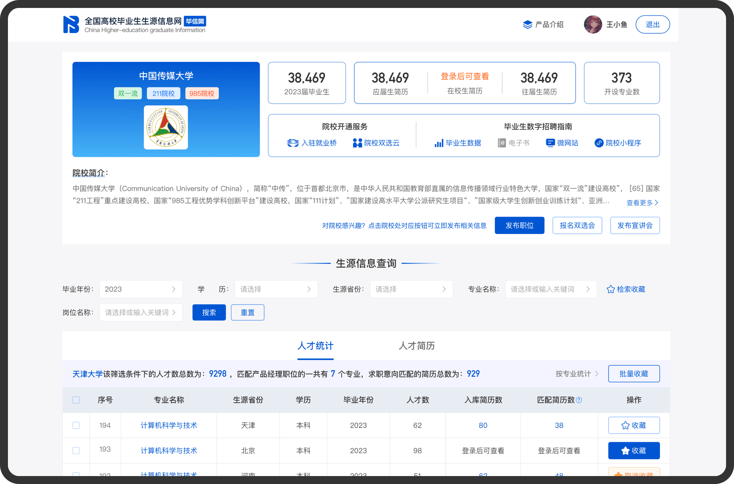734x484 pixels.
Task: Open the 毕业年份 2023 dropdown
Action: pyautogui.click(x=141, y=289)
